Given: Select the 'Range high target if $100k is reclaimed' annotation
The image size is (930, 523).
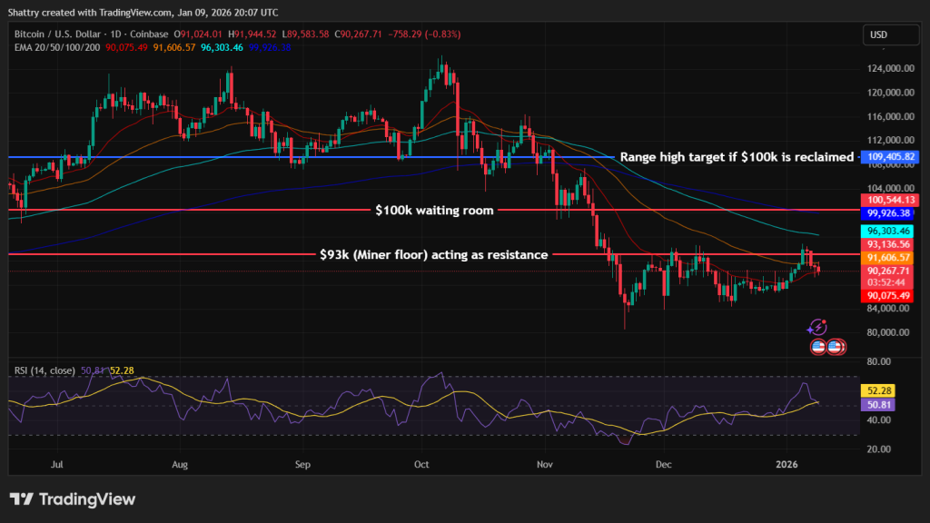Looking at the screenshot, I should (x=736, y=156).
